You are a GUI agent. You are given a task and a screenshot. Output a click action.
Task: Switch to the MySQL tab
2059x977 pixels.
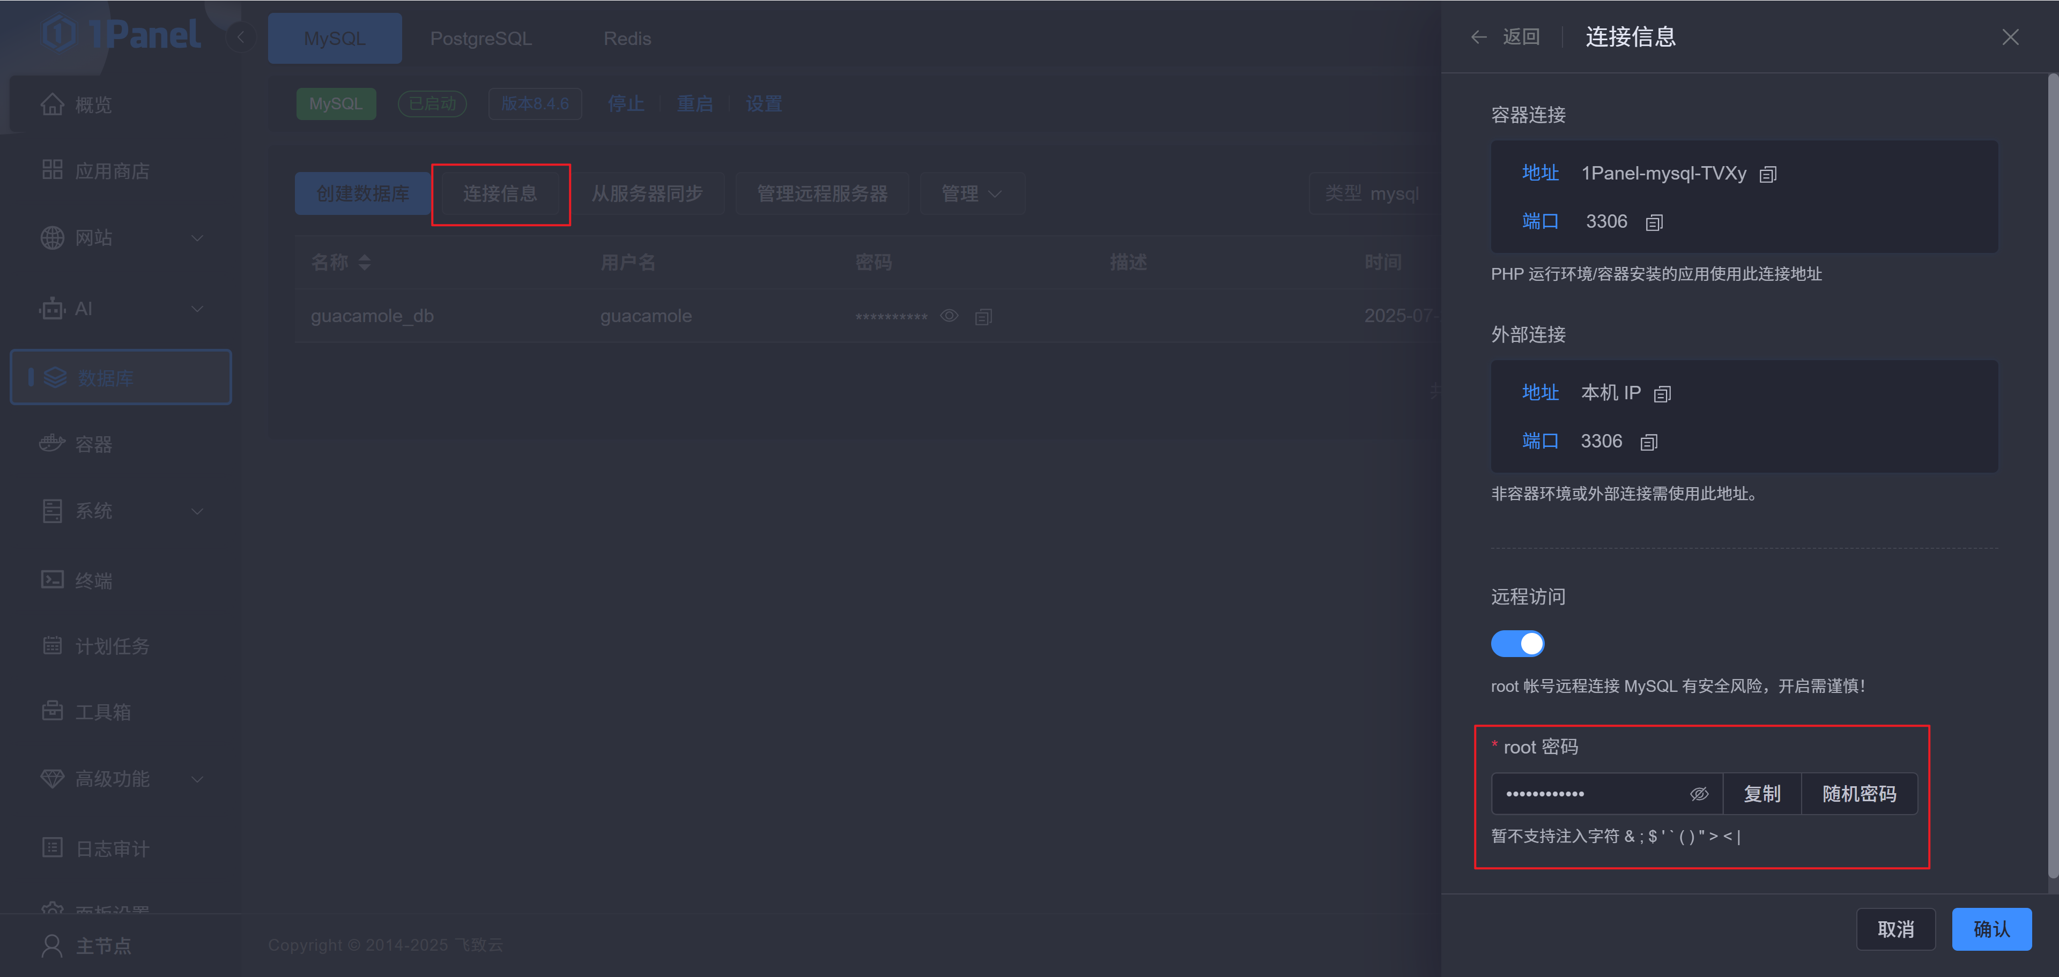(334, 39)
